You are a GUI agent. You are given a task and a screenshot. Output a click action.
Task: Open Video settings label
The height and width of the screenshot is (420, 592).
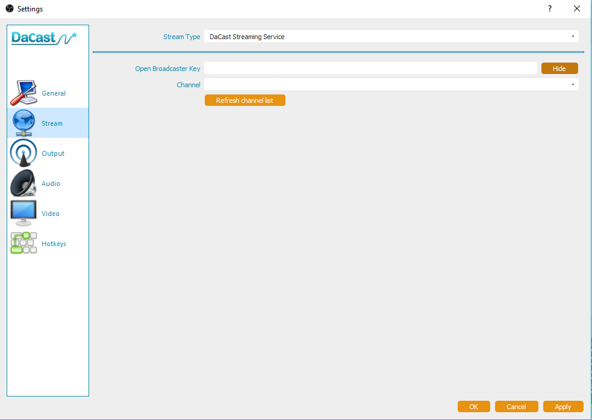point(51,214)
